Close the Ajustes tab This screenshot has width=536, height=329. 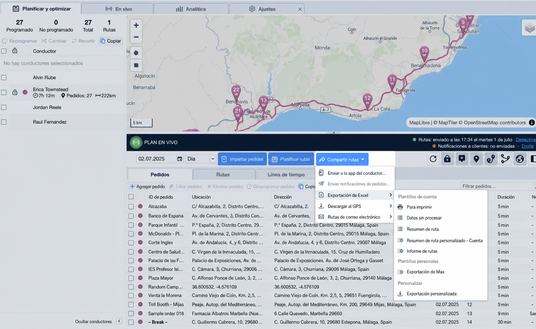coord(300,9)
